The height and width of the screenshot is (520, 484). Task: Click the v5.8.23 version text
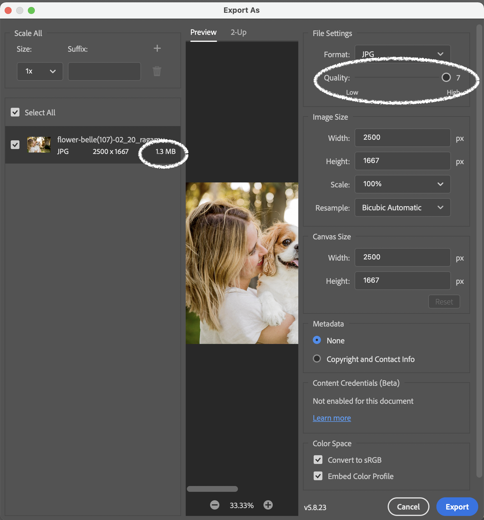click(x=315, y=508)
